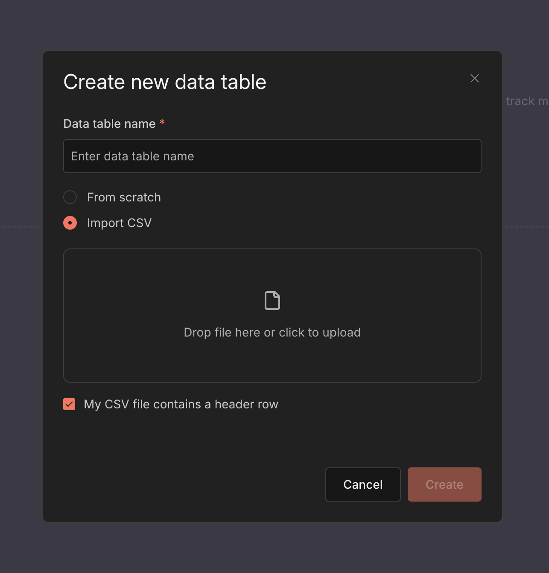
Task: Click the Cancel button
Action: [x=363, y=484]
